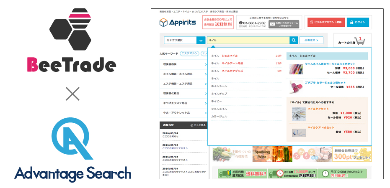This screenshot has height=188, width=390.
Task: Click the ¥2,700 sale price
Action: tap(349, 73)
